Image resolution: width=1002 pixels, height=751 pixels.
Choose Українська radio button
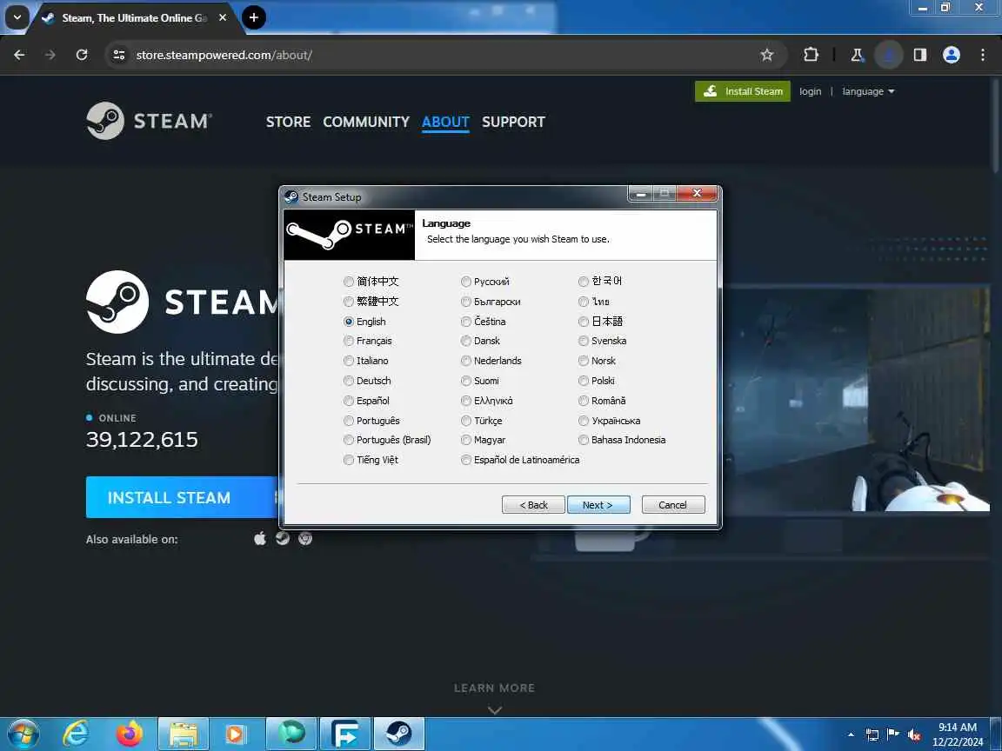coord(584,421)
